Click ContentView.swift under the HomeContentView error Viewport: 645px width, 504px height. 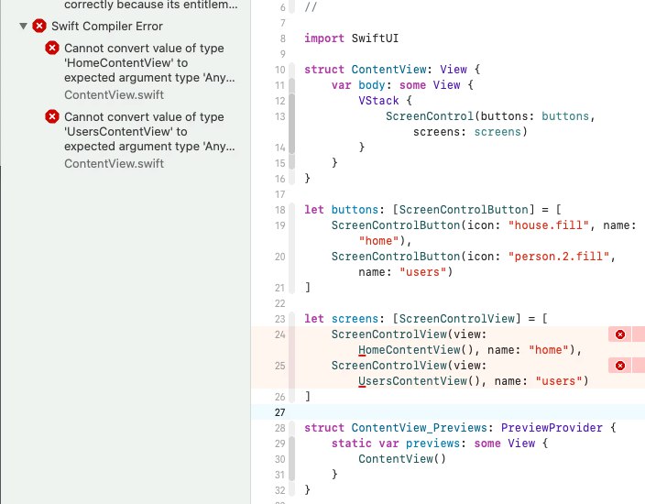pos(114,95)
